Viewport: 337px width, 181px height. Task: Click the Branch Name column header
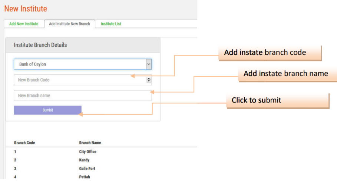[90, 143]
